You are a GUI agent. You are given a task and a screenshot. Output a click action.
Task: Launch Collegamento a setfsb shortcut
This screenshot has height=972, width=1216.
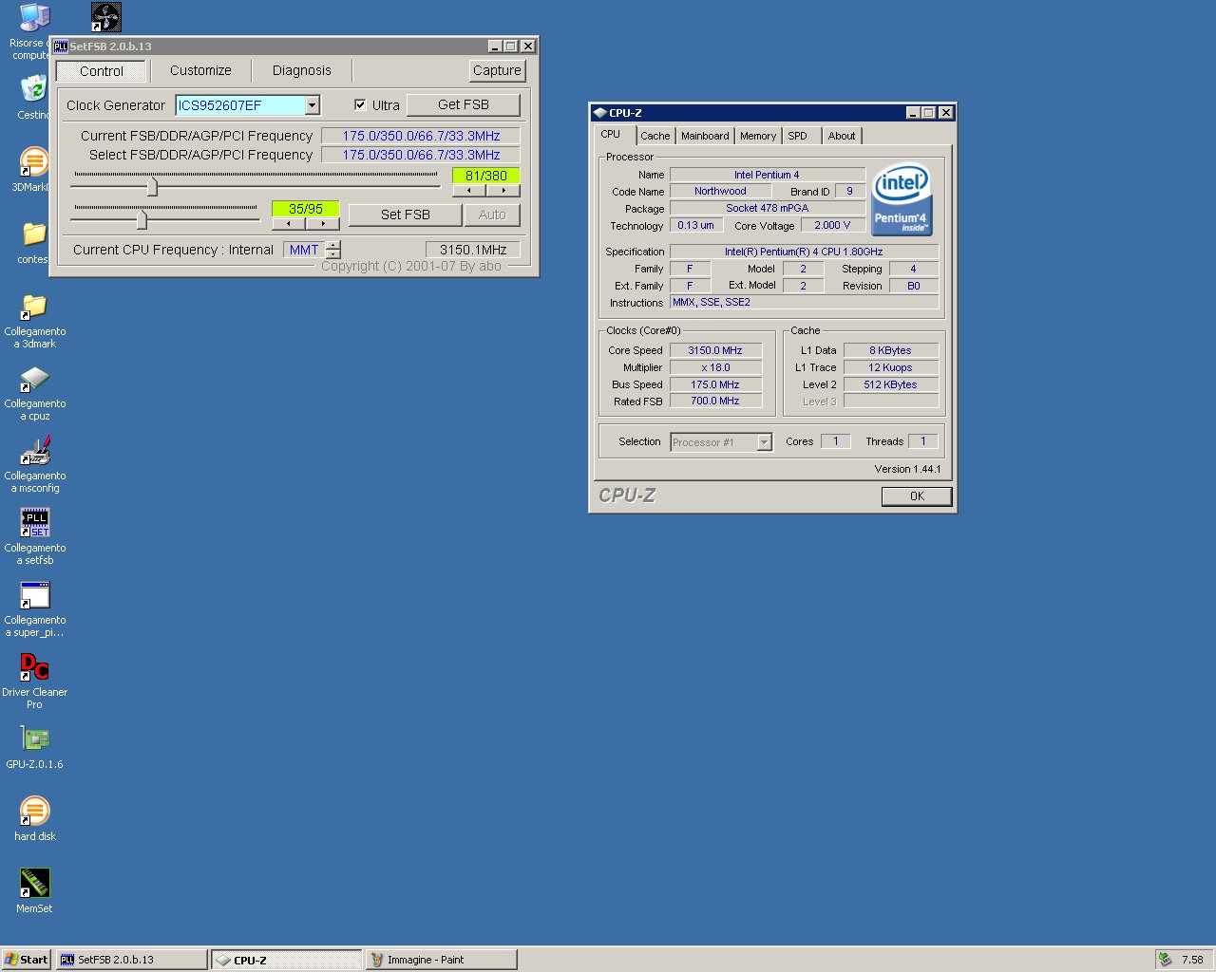point(34,522)
